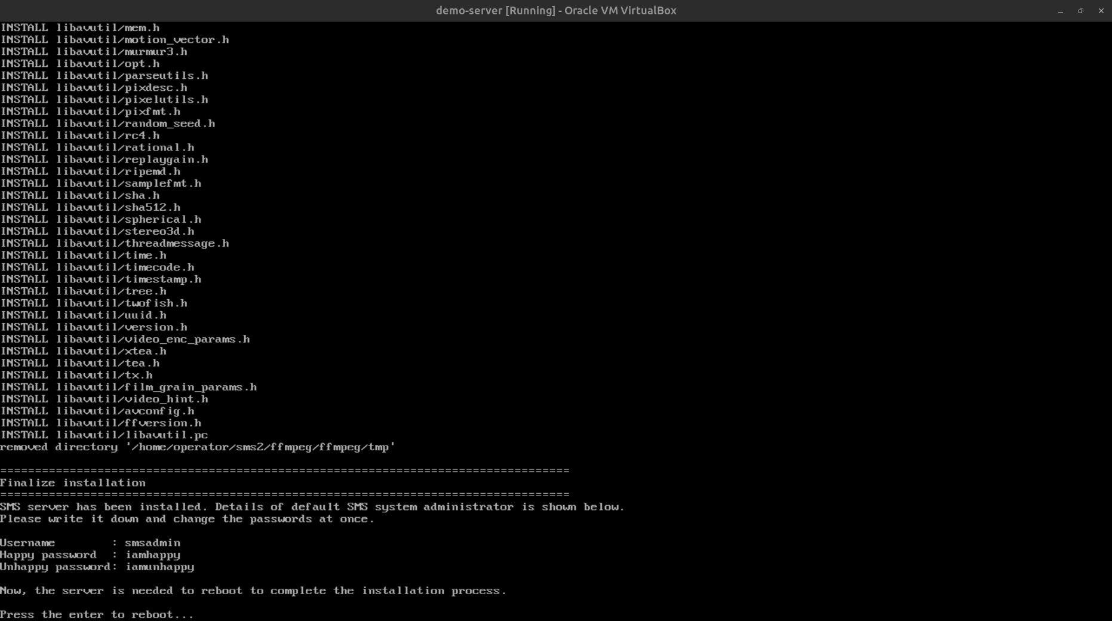Click the demo-server title bar text
The width and height of the screenshot is (1112, 621).
555,11
